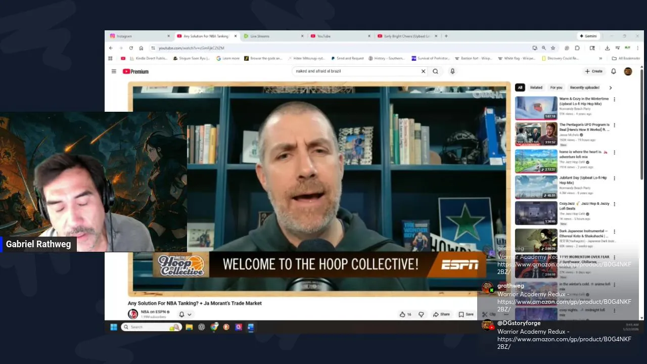Reload the page with the refresh icon
The width and height of the screenshot is (647, 364).
[131, 48]
